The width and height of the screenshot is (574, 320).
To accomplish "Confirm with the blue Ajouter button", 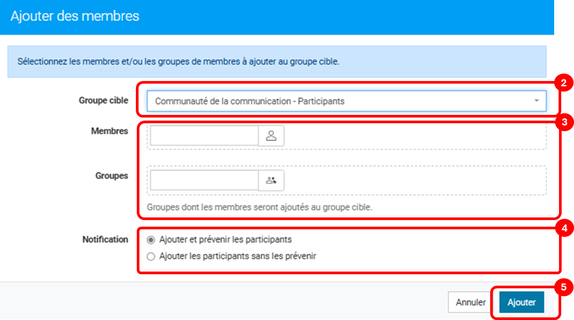I will (x=521, y=302).
